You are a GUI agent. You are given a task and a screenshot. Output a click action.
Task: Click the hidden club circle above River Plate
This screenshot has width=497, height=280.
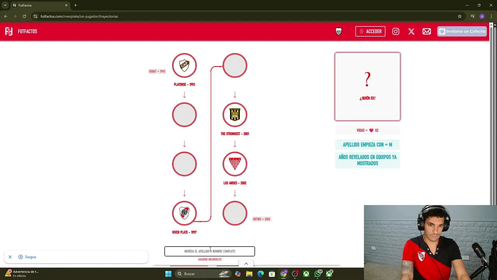[x=184, y=164]
